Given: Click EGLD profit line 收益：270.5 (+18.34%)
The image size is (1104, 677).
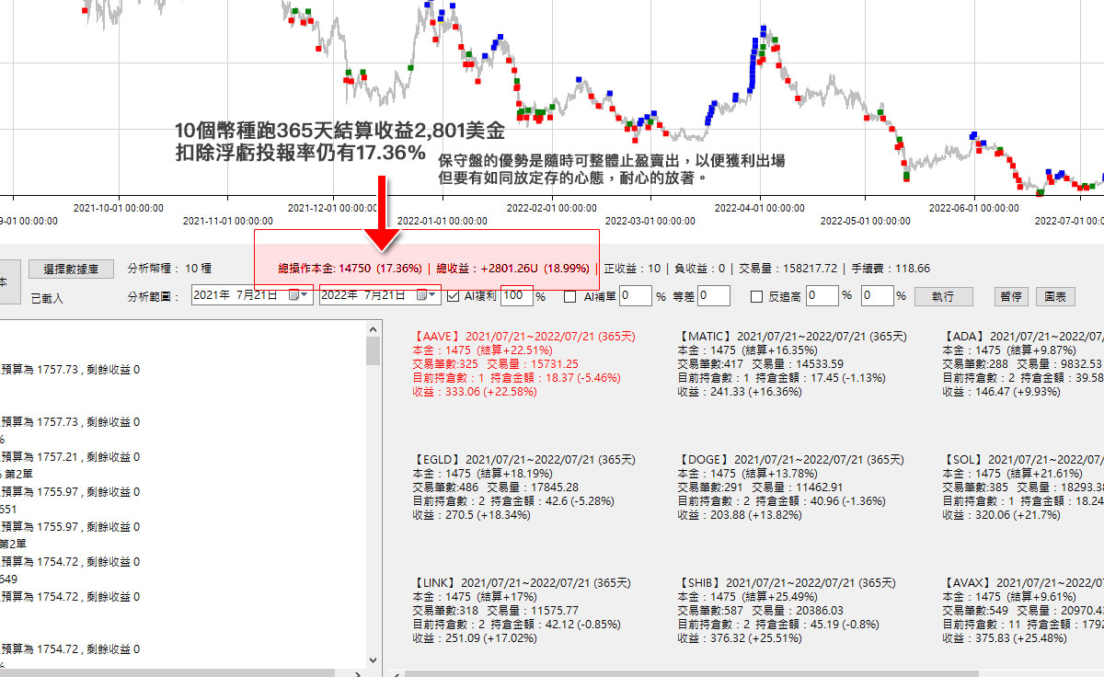Looking at the screenshot, I should pyautogui.click(x=472, y=515).
